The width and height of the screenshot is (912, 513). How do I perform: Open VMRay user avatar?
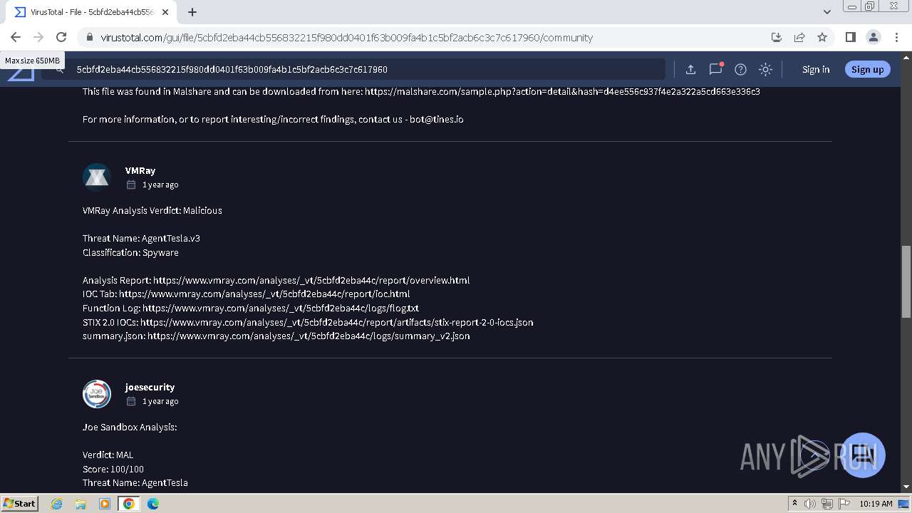click(x=97, y=177)
